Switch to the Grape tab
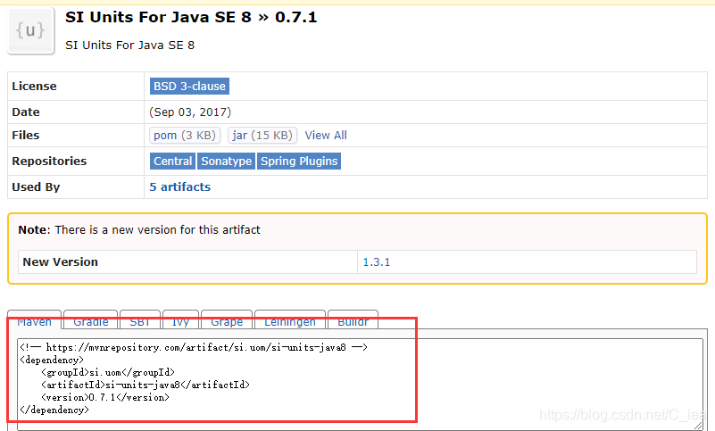 227,320
